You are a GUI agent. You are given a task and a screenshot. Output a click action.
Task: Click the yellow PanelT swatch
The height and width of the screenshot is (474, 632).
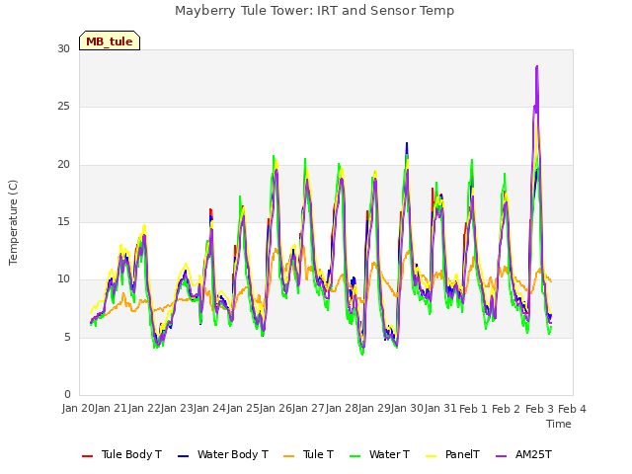coord(432,456)
